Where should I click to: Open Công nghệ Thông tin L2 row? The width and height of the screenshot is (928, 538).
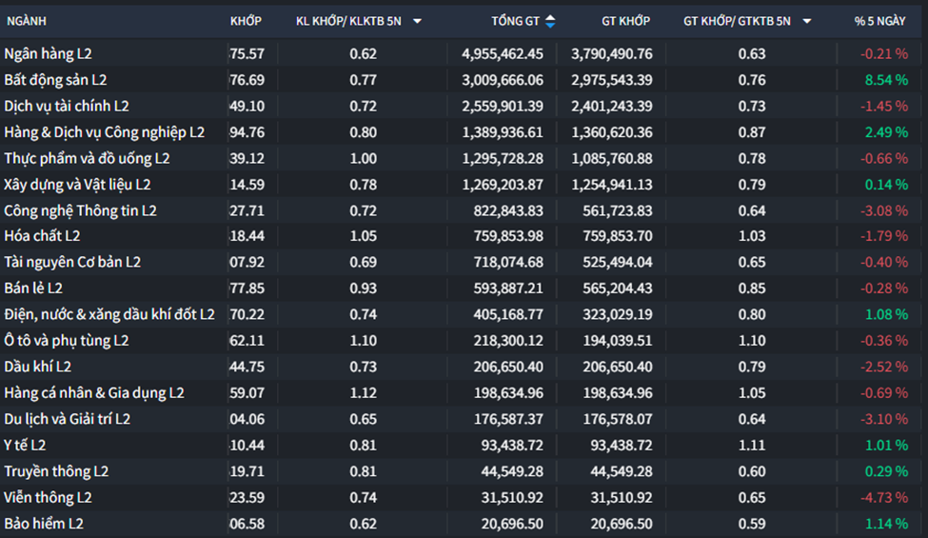pos(80,210)
